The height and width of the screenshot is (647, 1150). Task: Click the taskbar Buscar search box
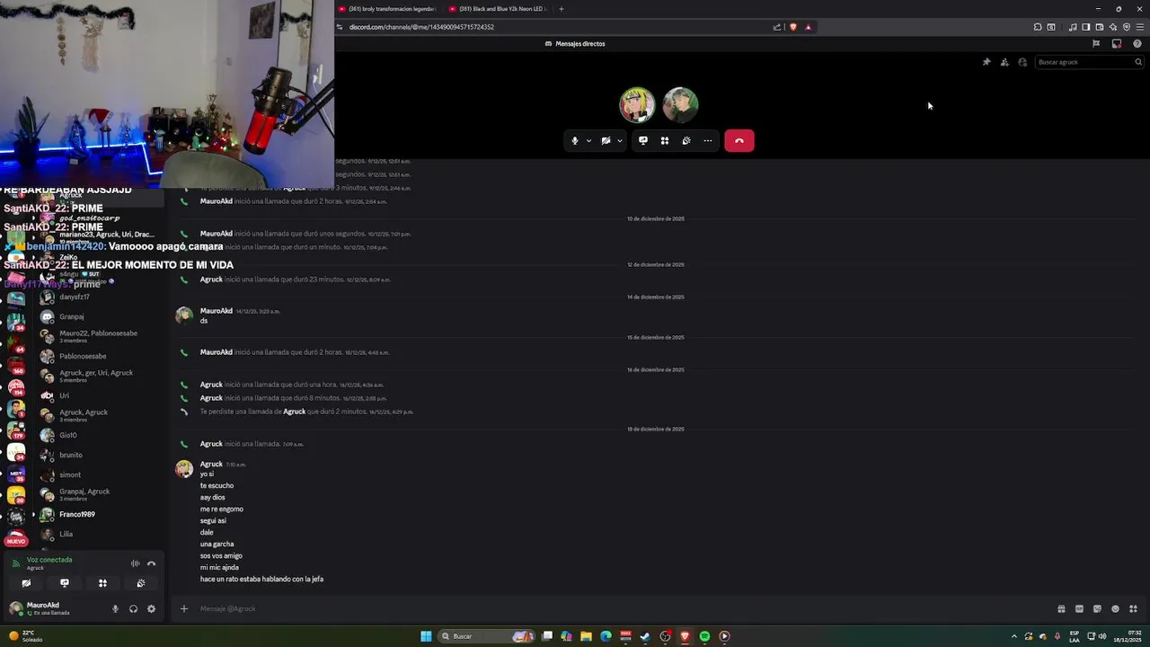[x=486, y=636]
